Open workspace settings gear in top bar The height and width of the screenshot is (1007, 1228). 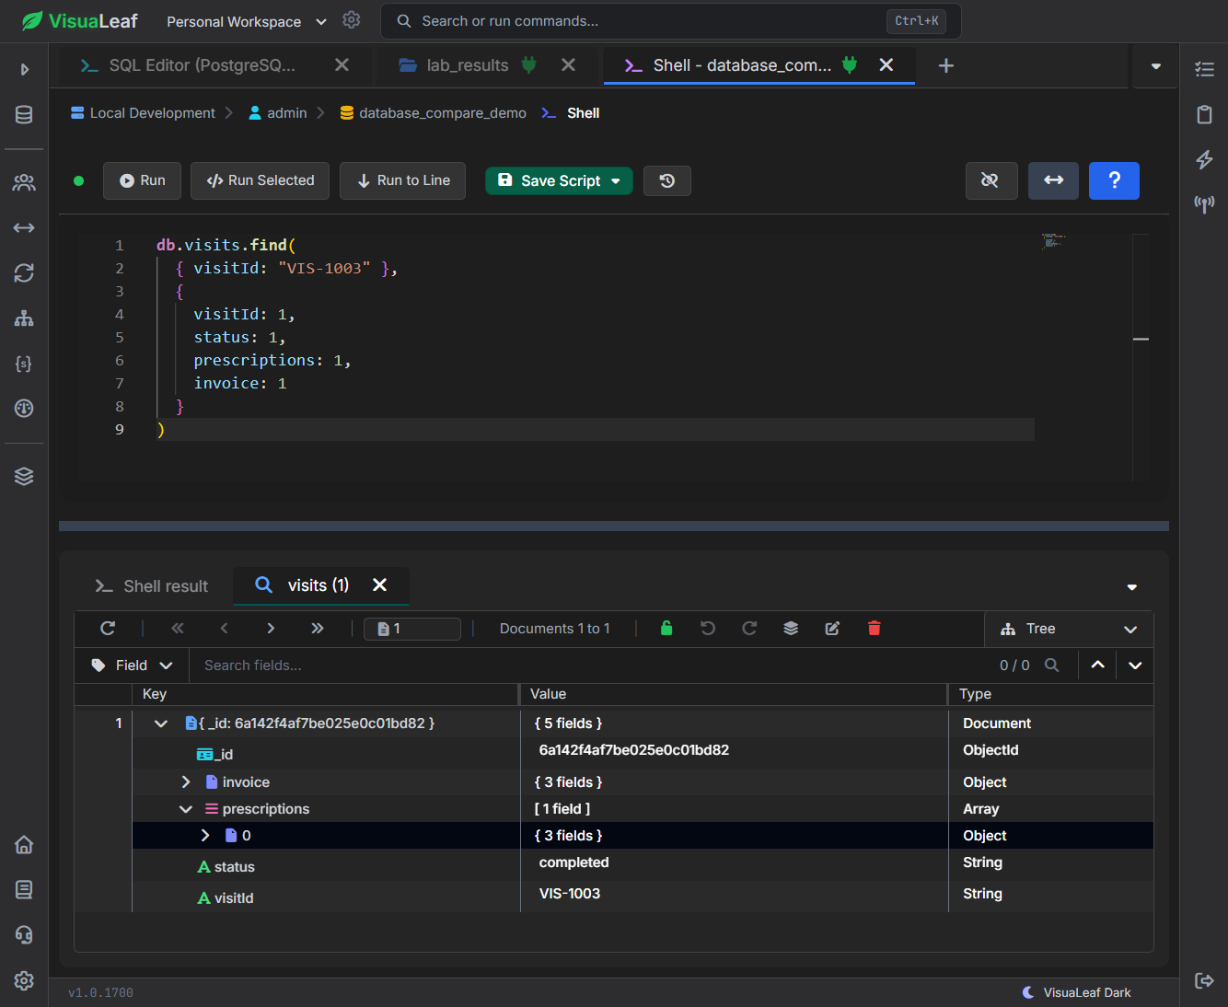click(x=351, y=20)
